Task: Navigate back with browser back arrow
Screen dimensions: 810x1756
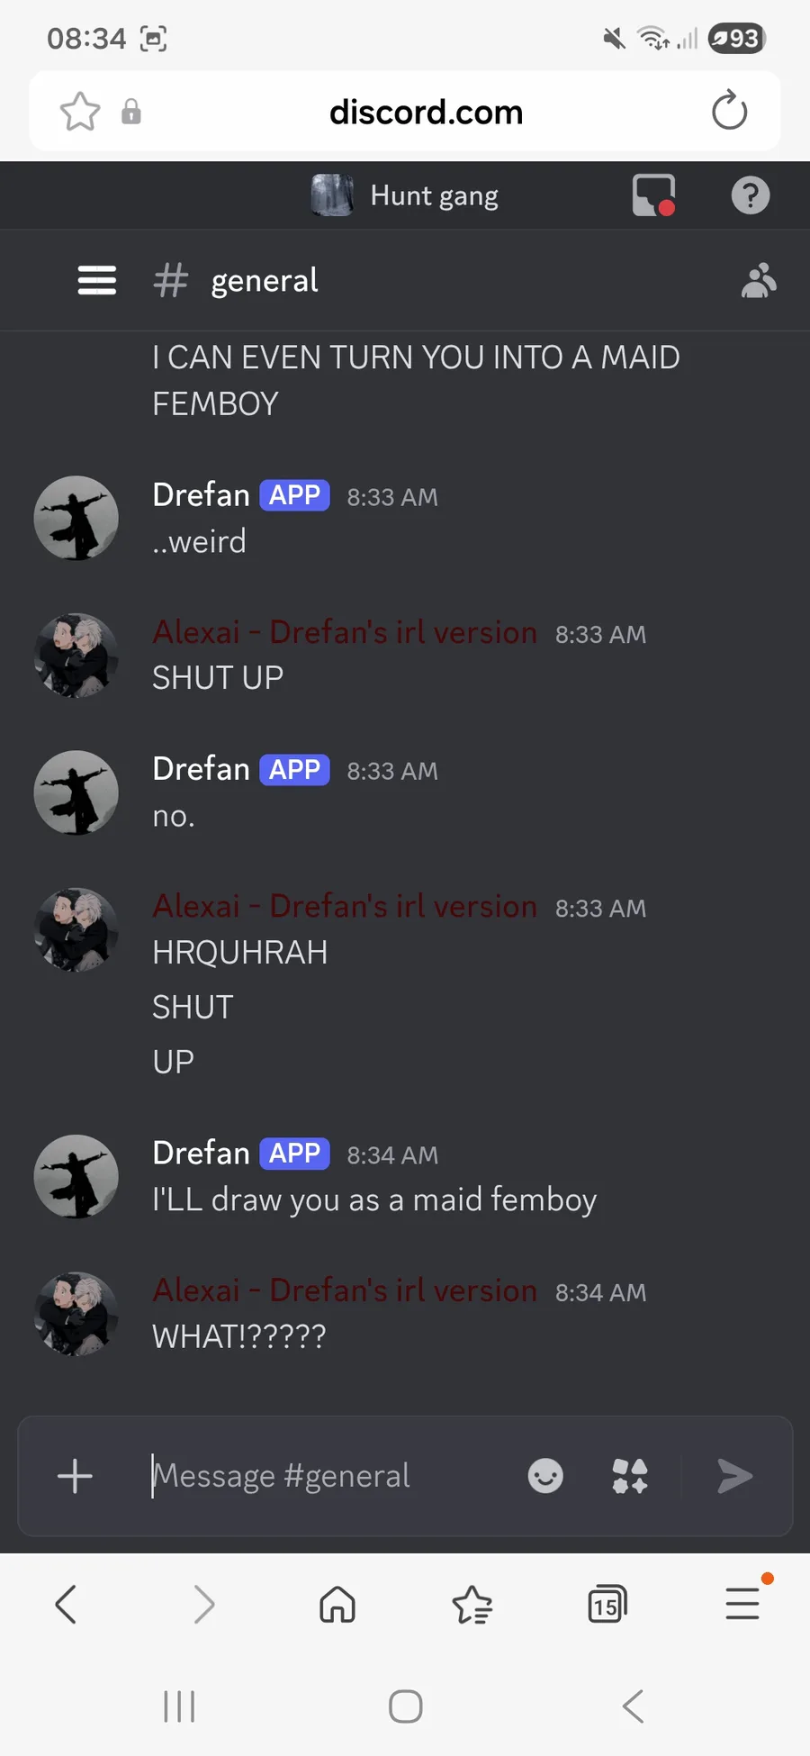Action: (x=66, y=1604)
